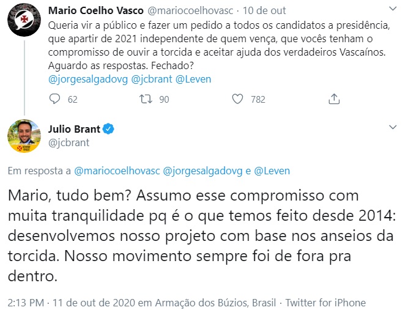403x310 pixels.
Task: Open the Twitter for iPhone source link
Action: (325, 302)
